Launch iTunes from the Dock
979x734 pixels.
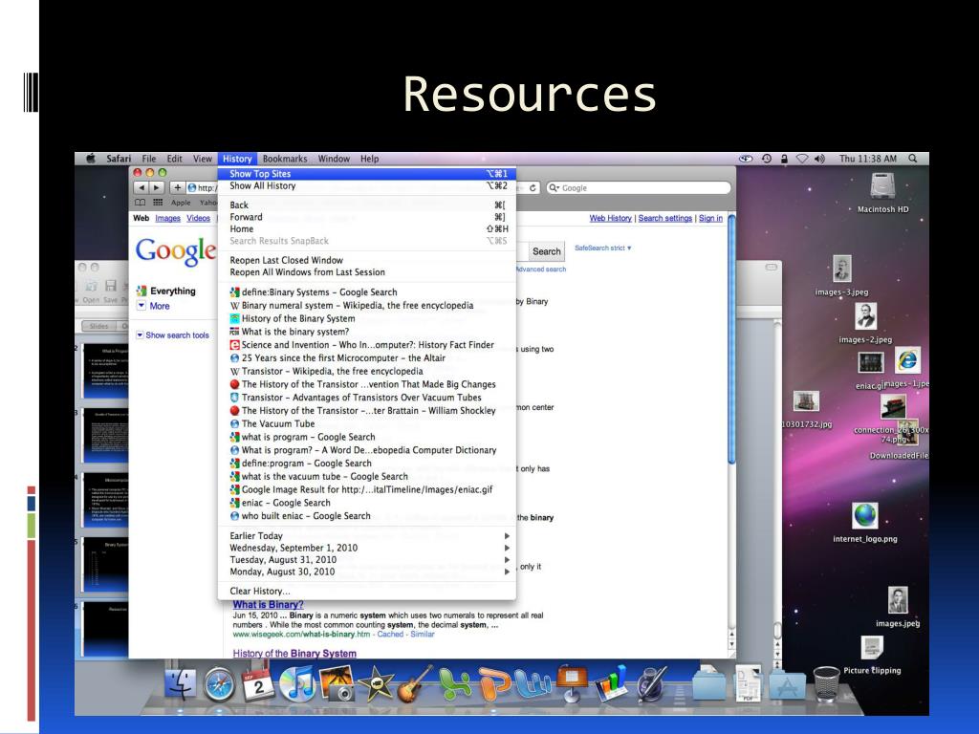(296, 684)
